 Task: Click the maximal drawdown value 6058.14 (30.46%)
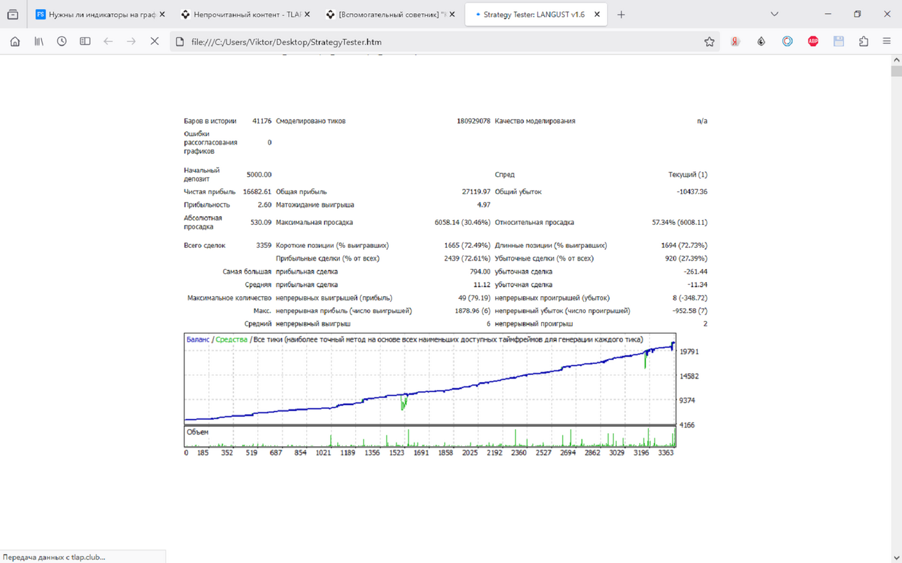click(462, 222)
